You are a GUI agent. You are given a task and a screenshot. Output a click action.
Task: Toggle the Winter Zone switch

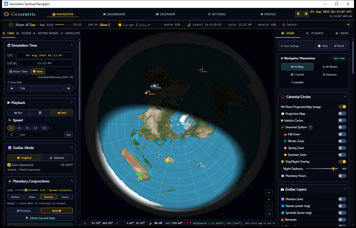point(342,141)
